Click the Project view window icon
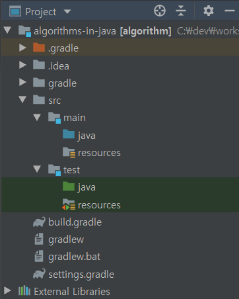Viewport: 239px width, 299px height. 15,11
